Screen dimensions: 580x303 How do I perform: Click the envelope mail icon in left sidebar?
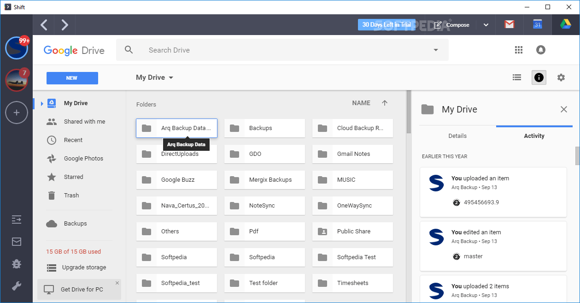(x=16, y=241)
